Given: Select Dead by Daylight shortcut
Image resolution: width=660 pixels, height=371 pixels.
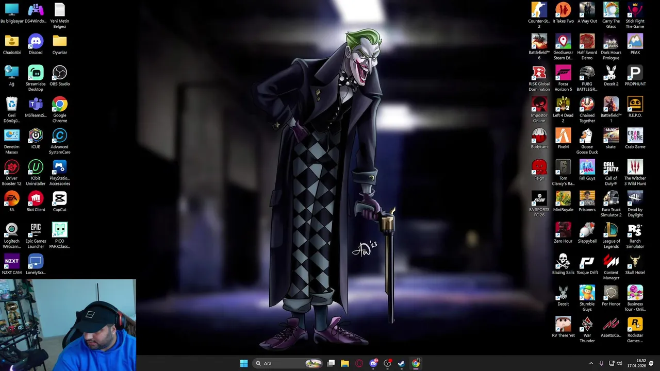Looking at the screenshot, I should pyautogui.click(x=635, y=205).
